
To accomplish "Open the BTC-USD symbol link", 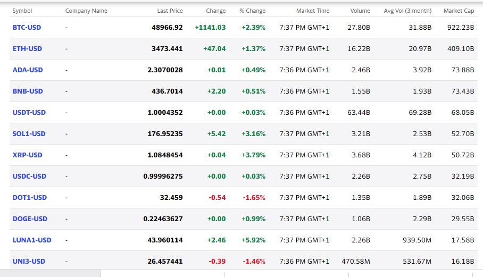I will [27, 27].
